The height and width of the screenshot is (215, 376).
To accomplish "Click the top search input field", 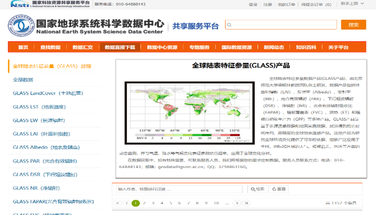I will 281,25.
